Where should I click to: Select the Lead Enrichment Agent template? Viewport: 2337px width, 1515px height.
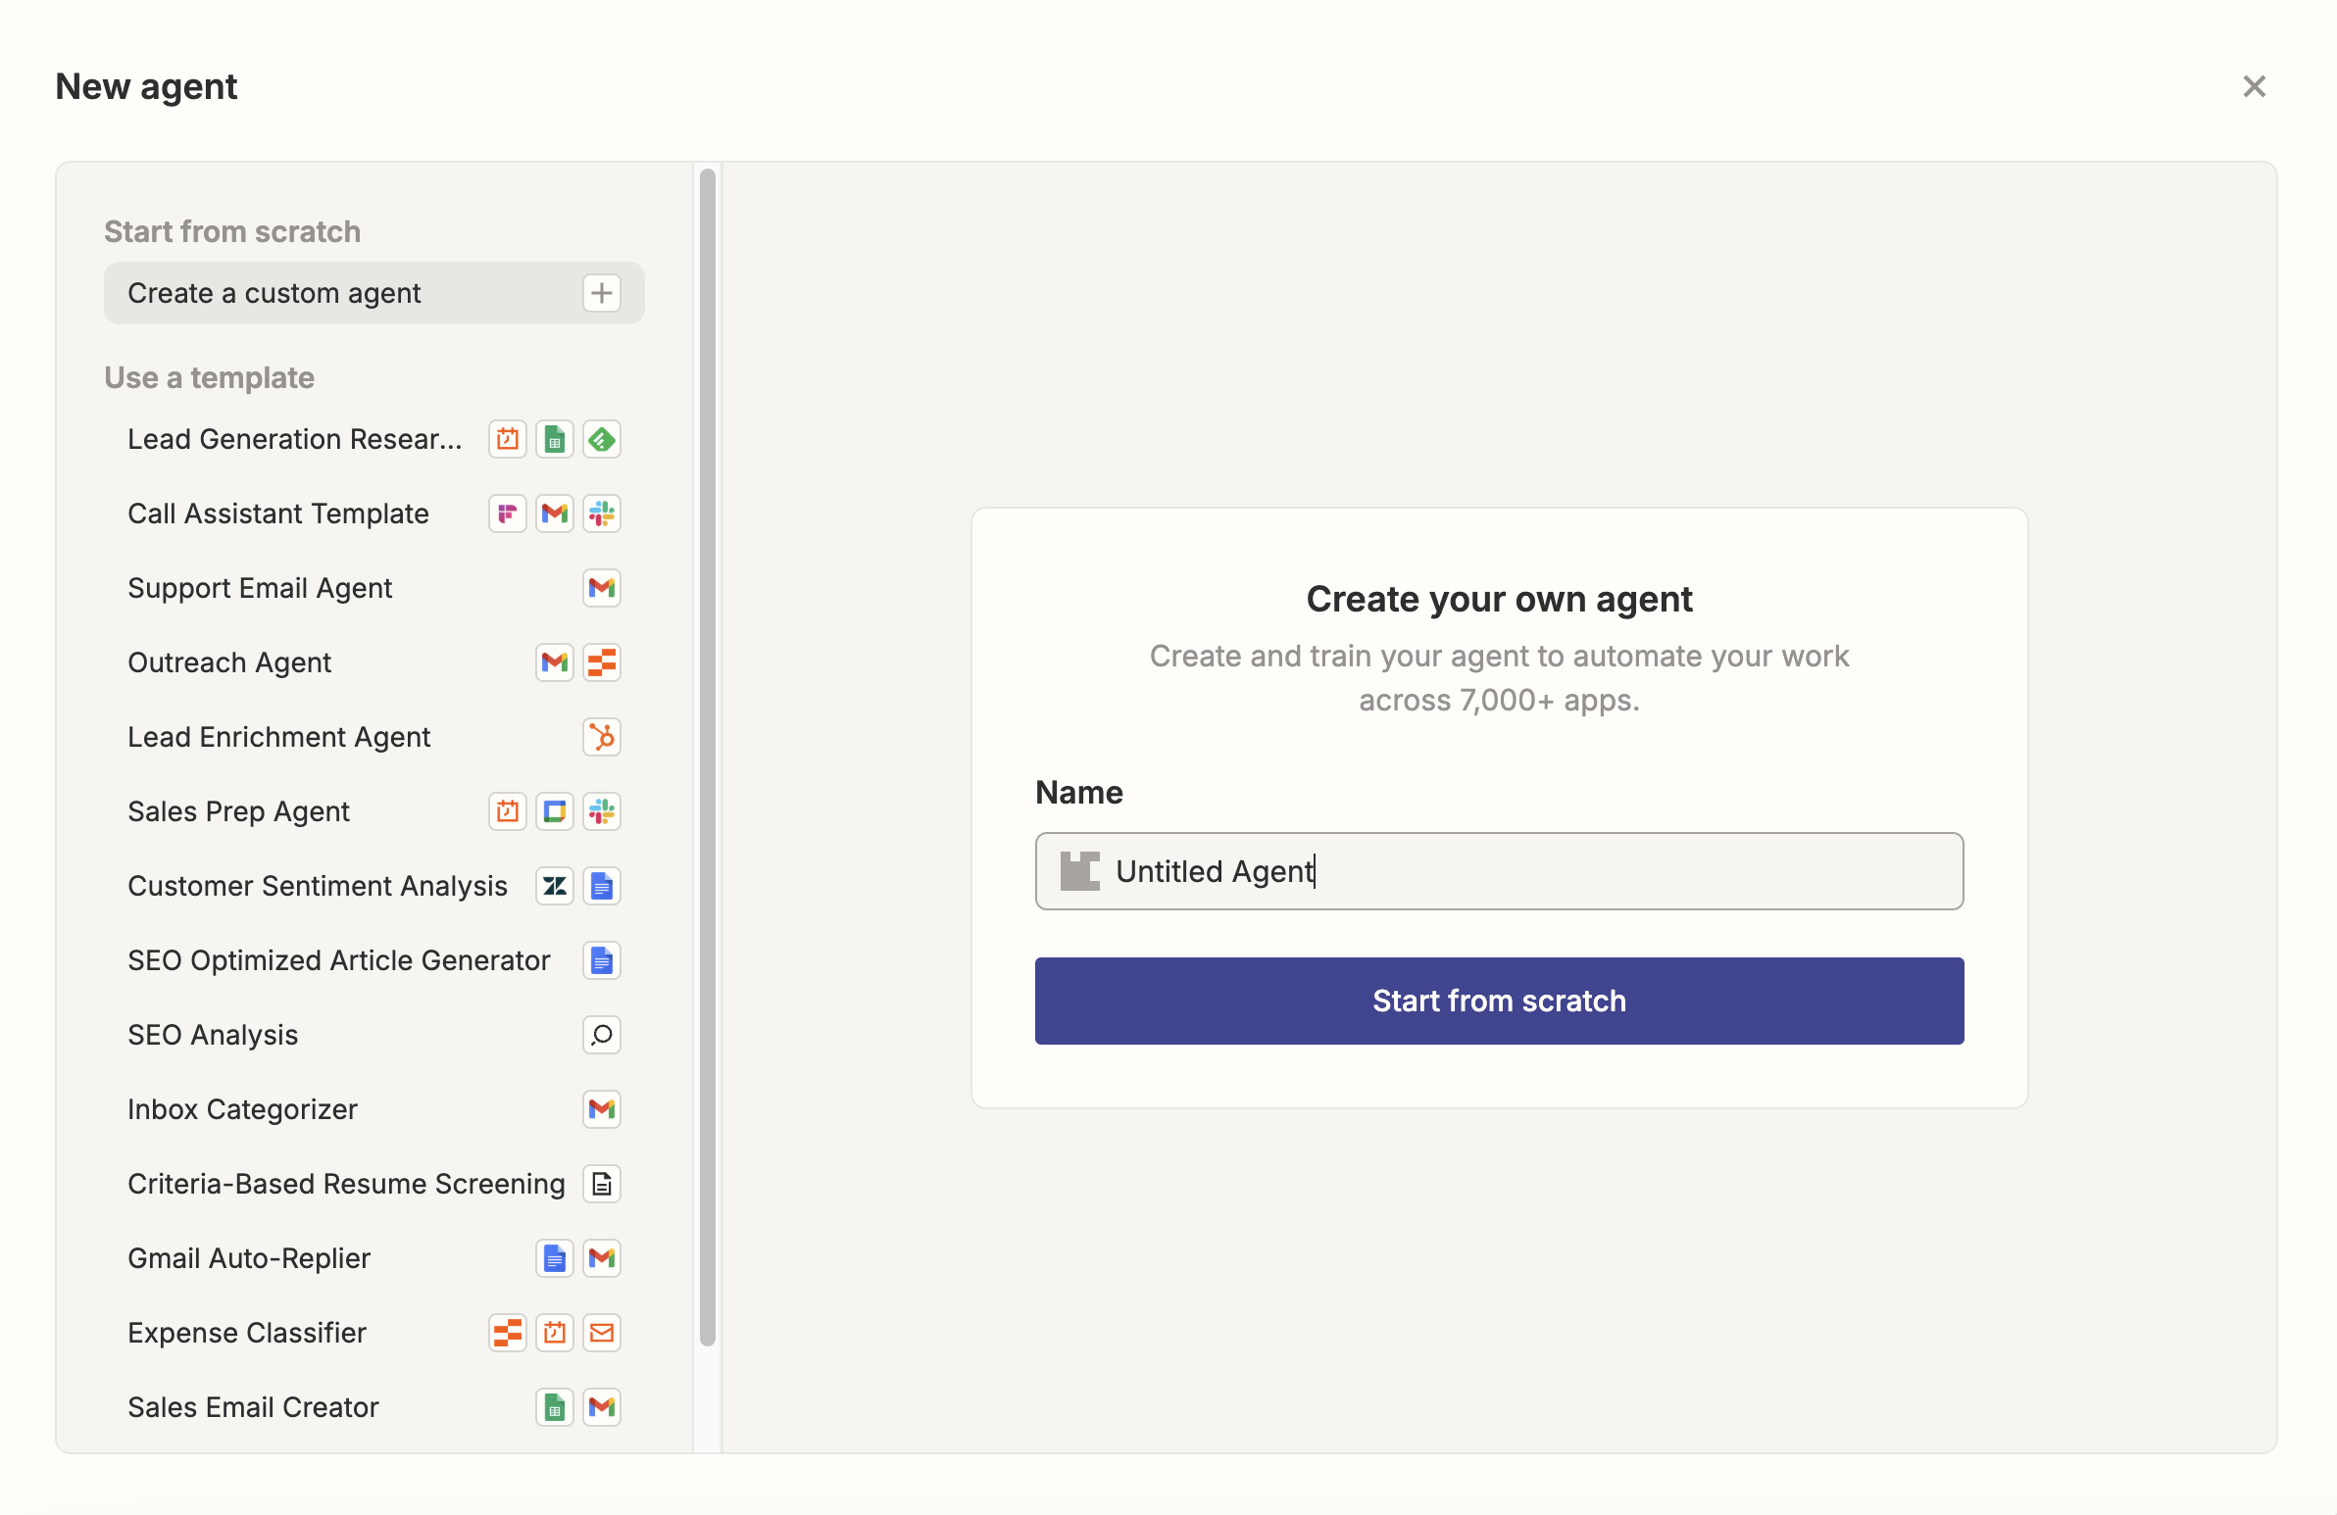point(373,737)
